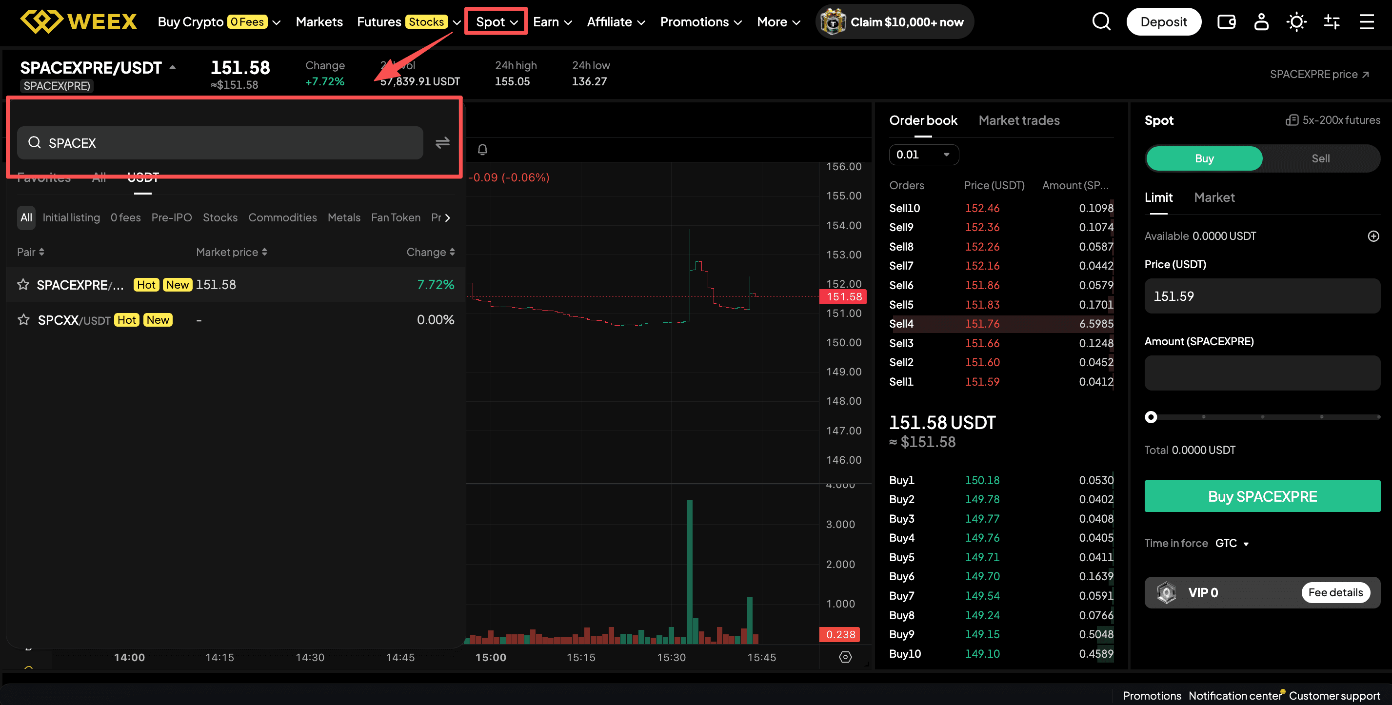Select 0 fees category filter
Image resolution: width=1392 pixels, height=705 pixels.
pos(125,217)
